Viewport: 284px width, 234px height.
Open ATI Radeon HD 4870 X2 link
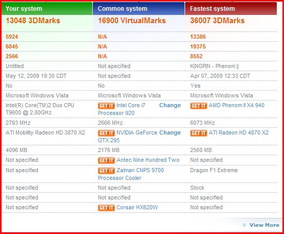pyautogui.click(x=239, y=132)
